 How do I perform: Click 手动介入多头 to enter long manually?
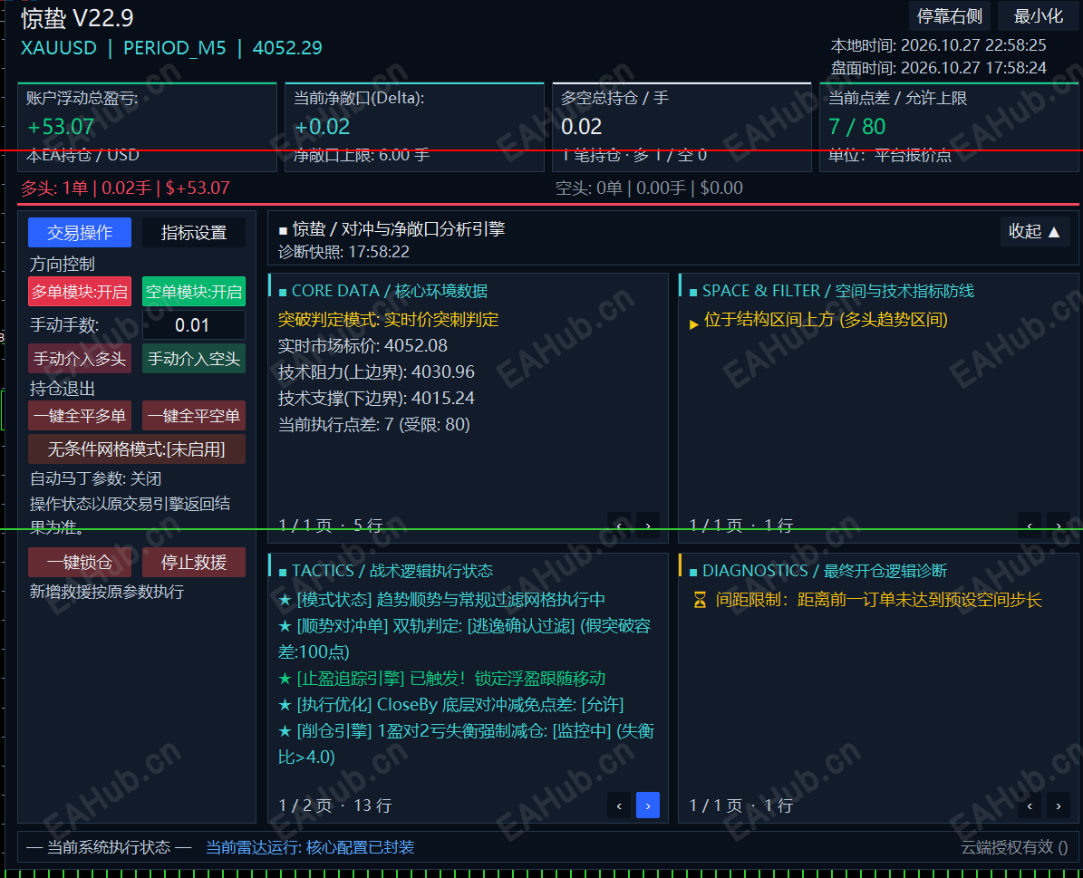tap(80, 359)
